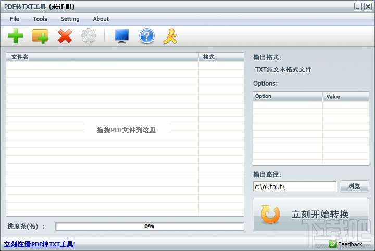Click the green plus add file icon

[x=16, y=36]
